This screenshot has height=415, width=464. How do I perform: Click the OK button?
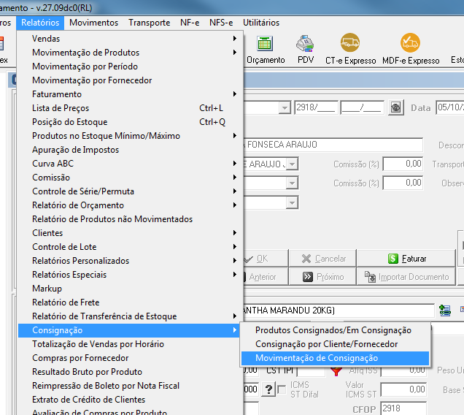[265, 259]
